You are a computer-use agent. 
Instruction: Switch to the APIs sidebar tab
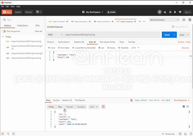[x=37, y=26]
